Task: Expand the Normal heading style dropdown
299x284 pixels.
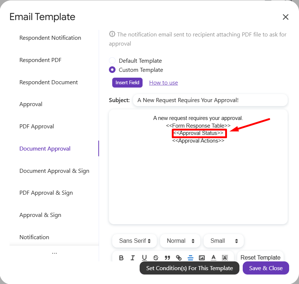Action: click(x=180, y=241)
